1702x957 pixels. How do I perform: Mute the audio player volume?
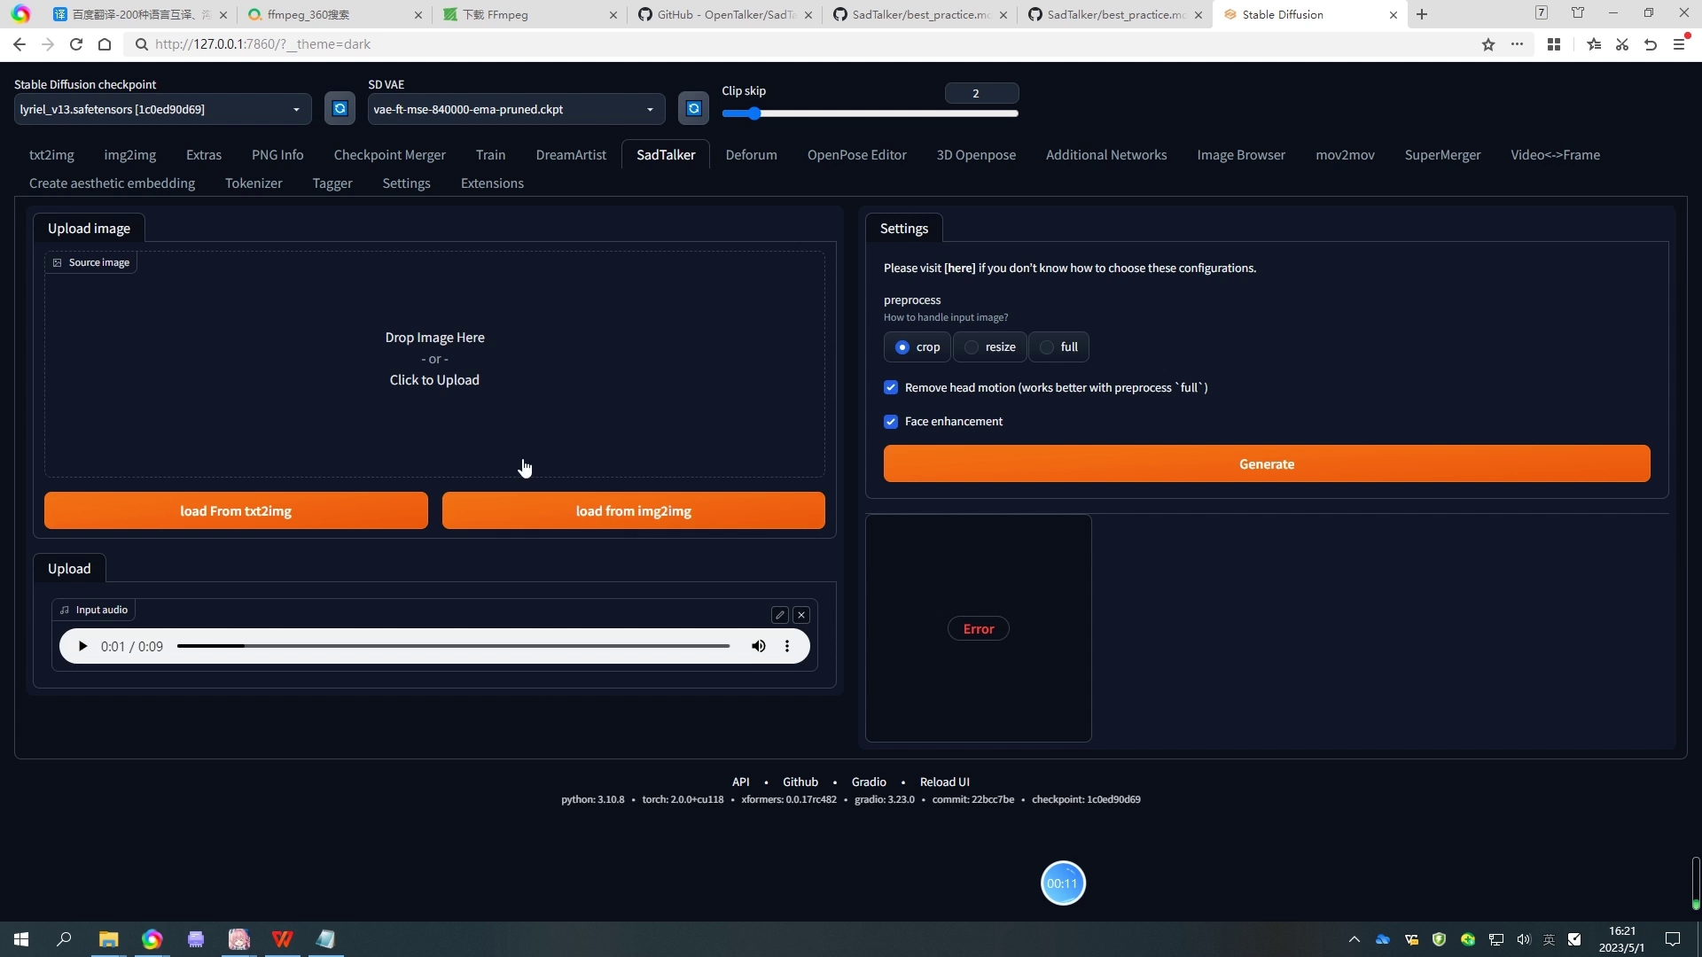tap(759, 647)
